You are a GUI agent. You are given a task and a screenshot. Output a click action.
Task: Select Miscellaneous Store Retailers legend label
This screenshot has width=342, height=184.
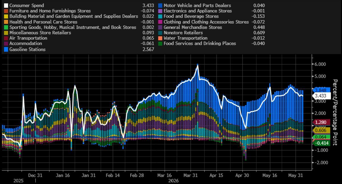(x=40, y=33)
